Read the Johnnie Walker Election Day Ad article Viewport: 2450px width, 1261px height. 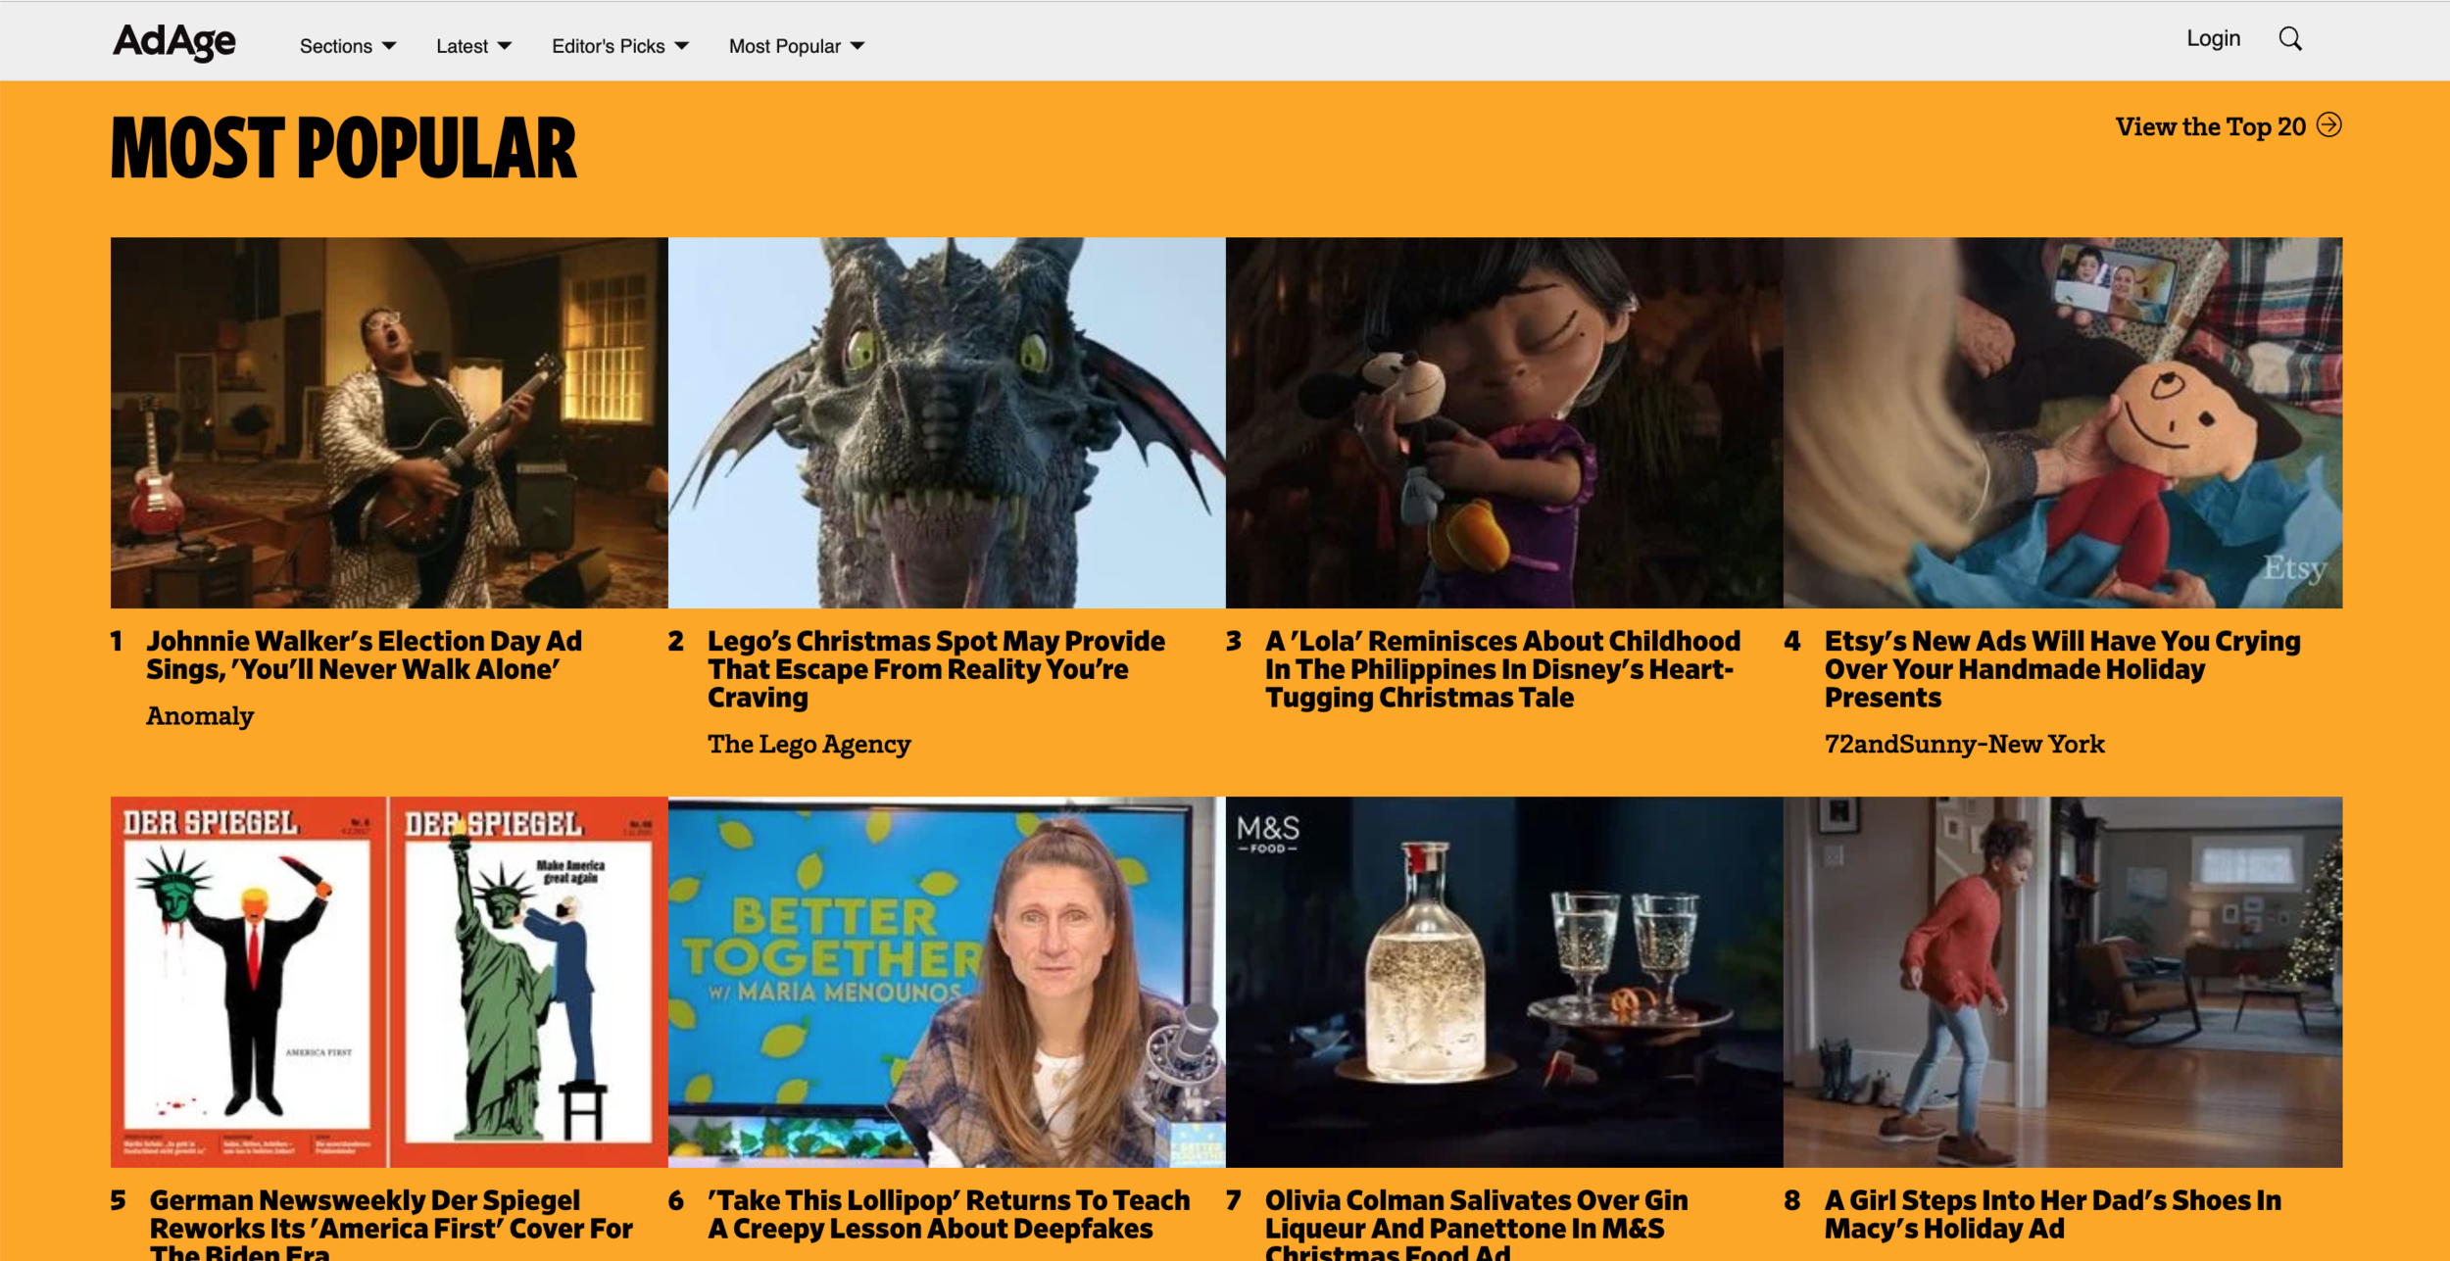pyautogui.click(x=365, y=655)
